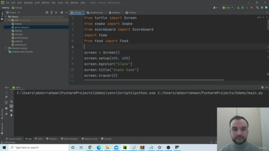
Task: Open Google Chrome from the taskbar
Action: (x=90, y=147)
